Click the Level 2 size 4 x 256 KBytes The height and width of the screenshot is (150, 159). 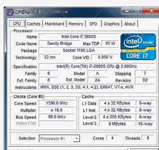(x=117, y=117)
